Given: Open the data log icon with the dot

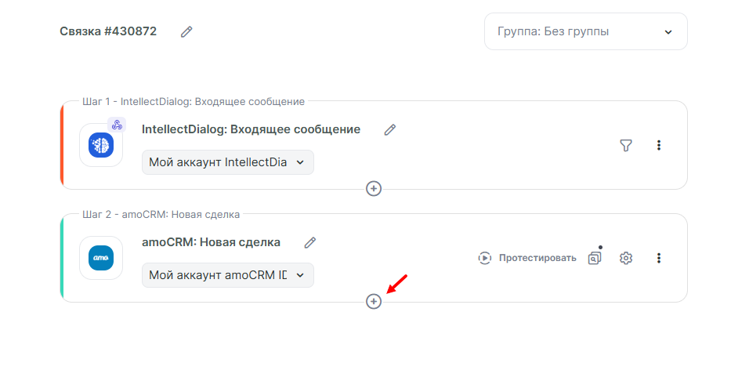Looking at the screenshot, I should pyautogui.click(x=595, y=257).
